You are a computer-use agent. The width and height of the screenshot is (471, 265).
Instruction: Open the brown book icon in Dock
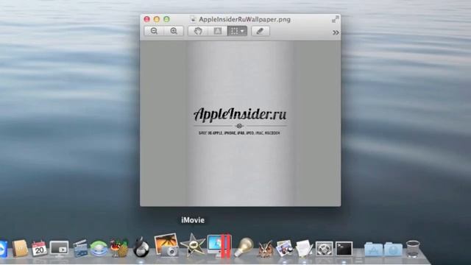point(20,248)
